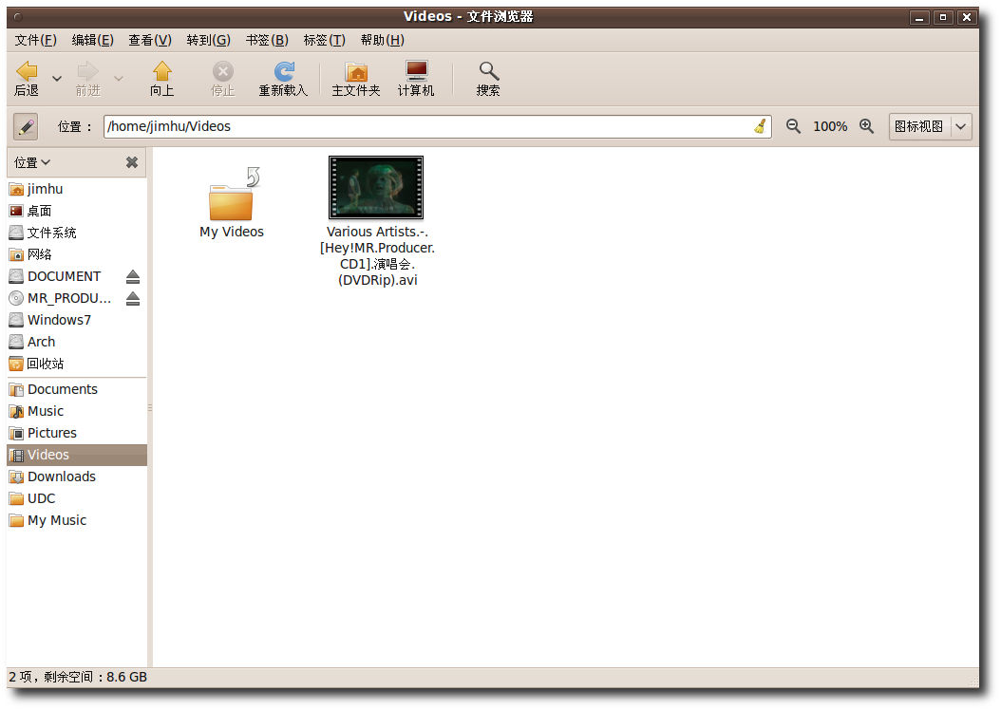Open the 主文件夹 home folder icon
1001x710 pixels.
click(356, 71)
